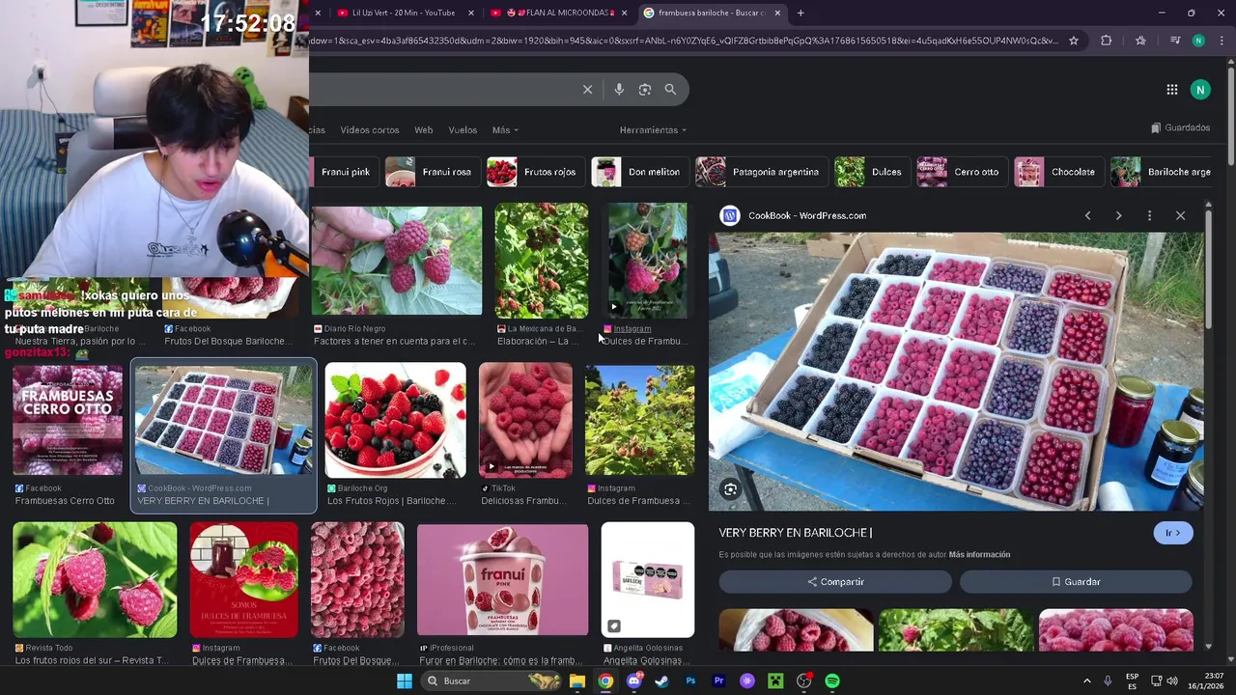Open Photoshop from the taskbar
1236x695 pixels.
tap(690, 681)
